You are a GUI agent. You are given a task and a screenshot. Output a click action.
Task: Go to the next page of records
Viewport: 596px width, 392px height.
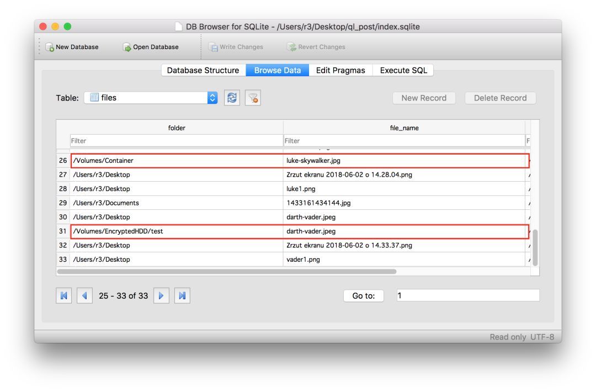(161, 295)
